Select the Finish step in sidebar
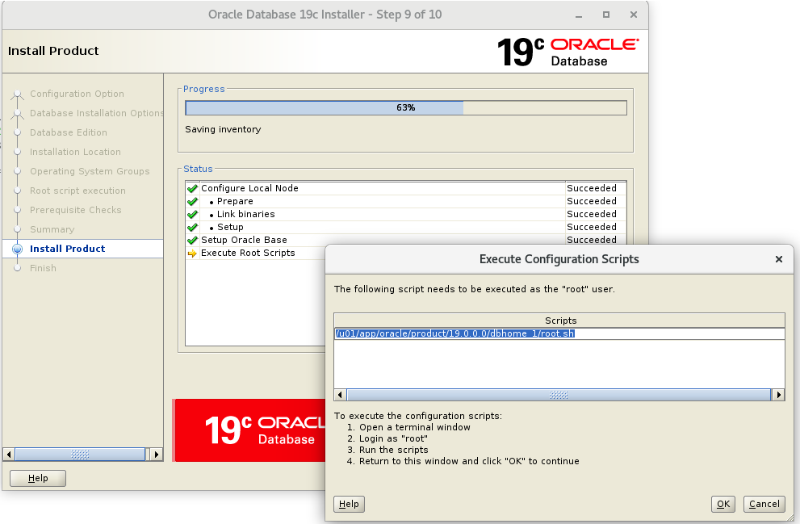 [x=43, y=268]
